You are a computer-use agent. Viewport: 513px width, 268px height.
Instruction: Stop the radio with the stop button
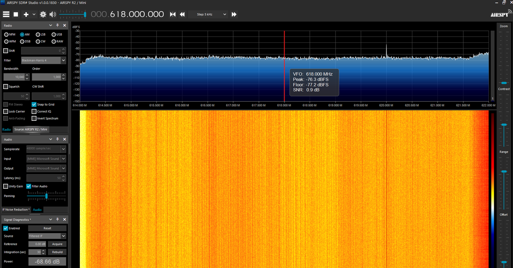[16, 14]
